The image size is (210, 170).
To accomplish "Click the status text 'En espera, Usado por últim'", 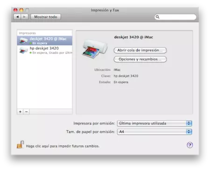I will click(52, 53).
